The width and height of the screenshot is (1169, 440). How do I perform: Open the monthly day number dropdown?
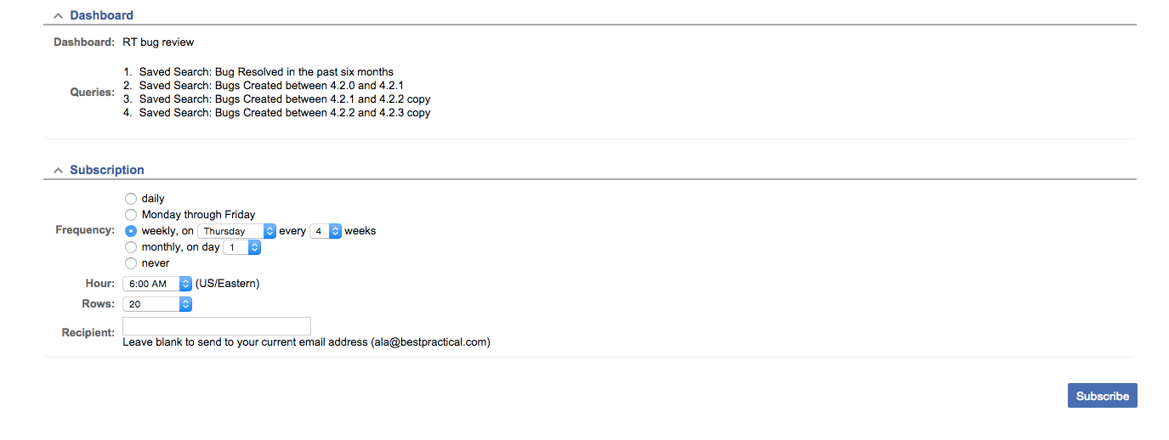tap(242, 247)
